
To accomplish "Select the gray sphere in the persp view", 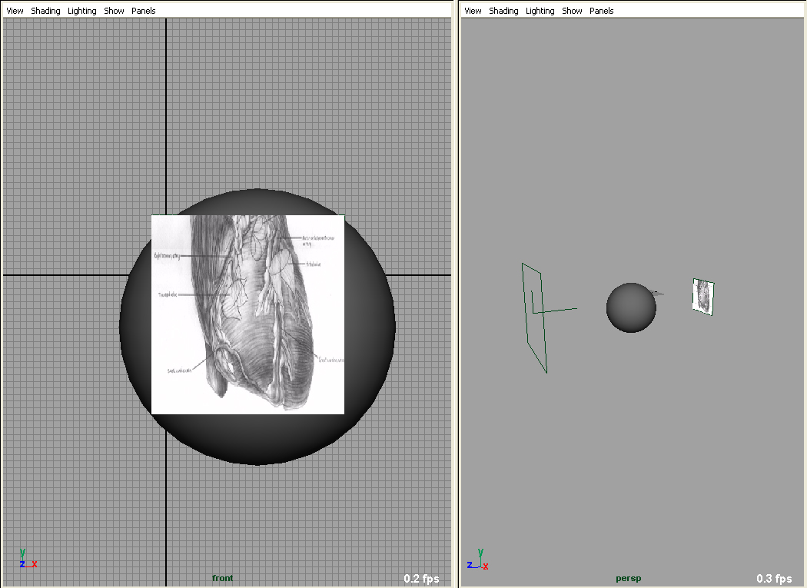I will click(631, 307).
